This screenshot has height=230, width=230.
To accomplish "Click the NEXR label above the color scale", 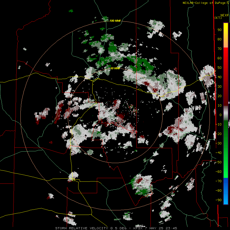I will click(x=224, y=15).
